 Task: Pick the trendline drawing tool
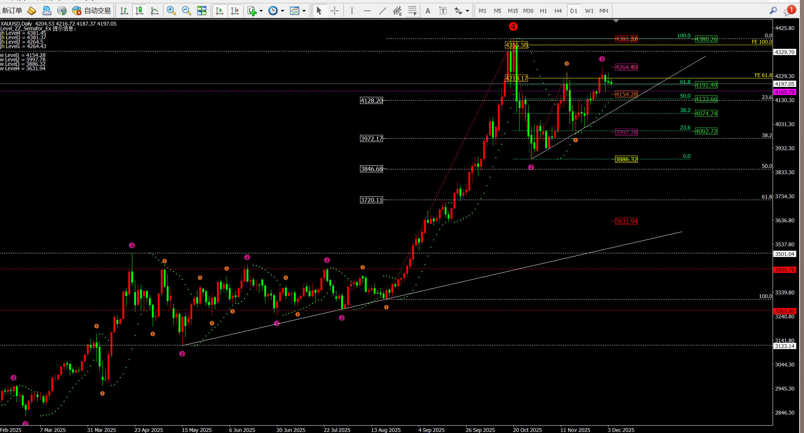(383, 10)
